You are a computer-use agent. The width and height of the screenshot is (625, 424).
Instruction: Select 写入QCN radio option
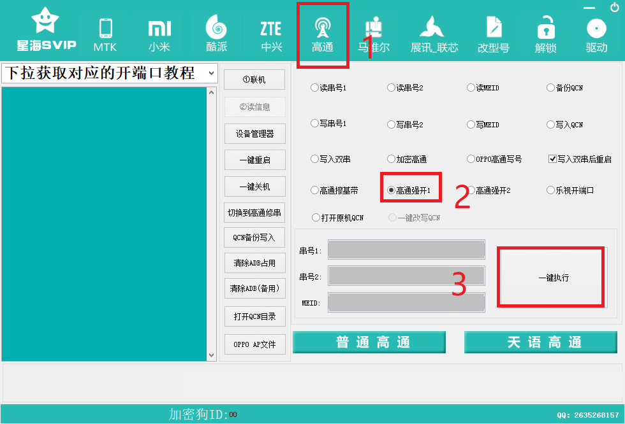(x=564, y=125)
